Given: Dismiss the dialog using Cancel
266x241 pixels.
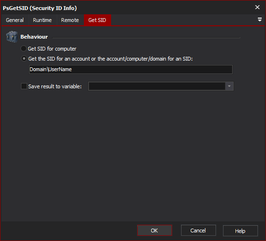Looking at the screenshot, I should (198, 231).
